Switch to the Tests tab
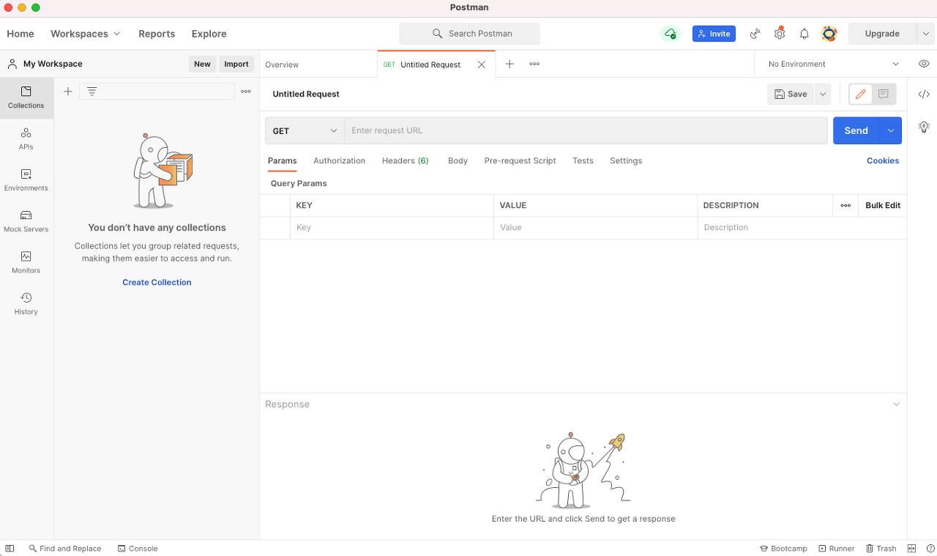 pyautogui.click(x=583, y=160)
